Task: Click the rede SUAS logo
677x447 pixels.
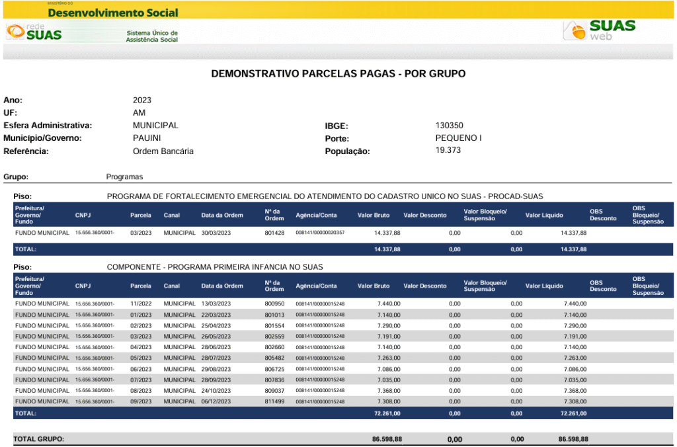Action: click(x=34, y=32)
